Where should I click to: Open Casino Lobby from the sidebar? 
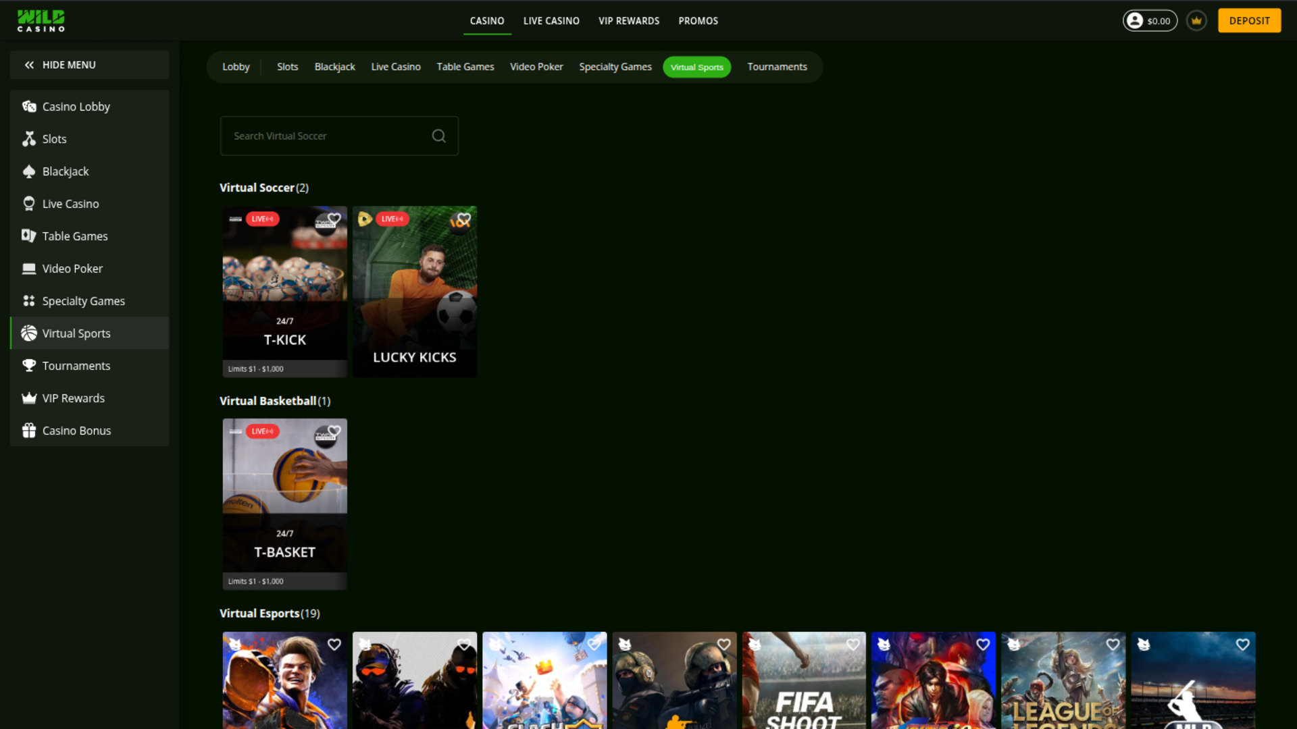coord(28,106)
